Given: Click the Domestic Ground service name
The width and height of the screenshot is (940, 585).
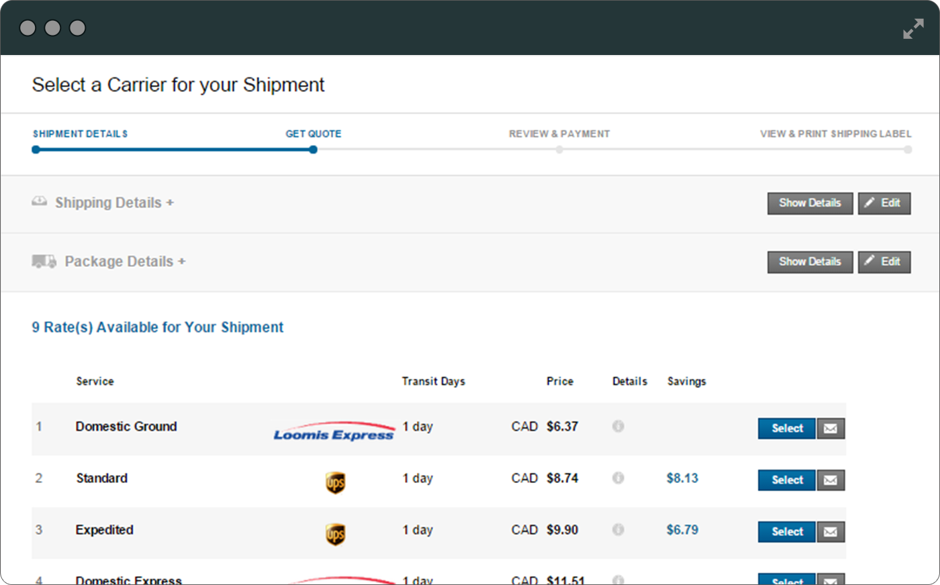Looking at the screenshot, I should 126,427.
